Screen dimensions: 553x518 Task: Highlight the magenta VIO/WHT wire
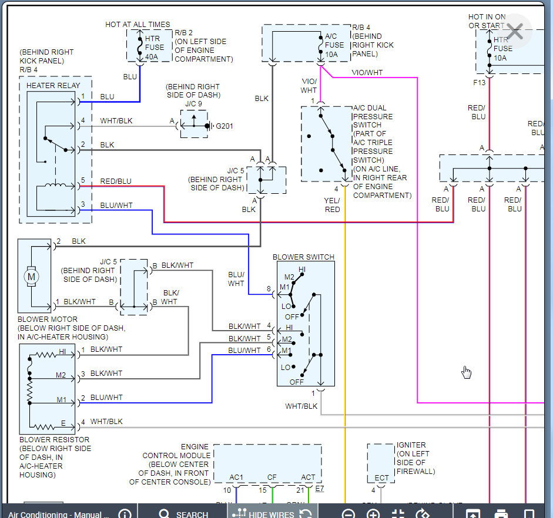point(417,235)
